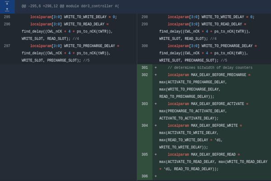Image resolution: width=271 pixels, height=181 pixels.
Task: Click added line number 304
Action: tap(144, 126)
